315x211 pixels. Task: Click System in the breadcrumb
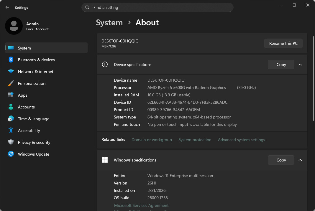(109, 22)
